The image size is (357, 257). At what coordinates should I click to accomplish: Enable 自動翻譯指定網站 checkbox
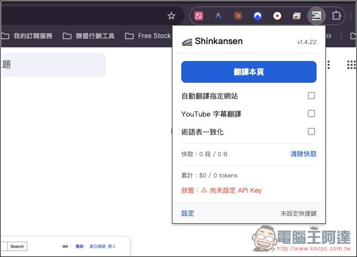click(x=311, y=96)
